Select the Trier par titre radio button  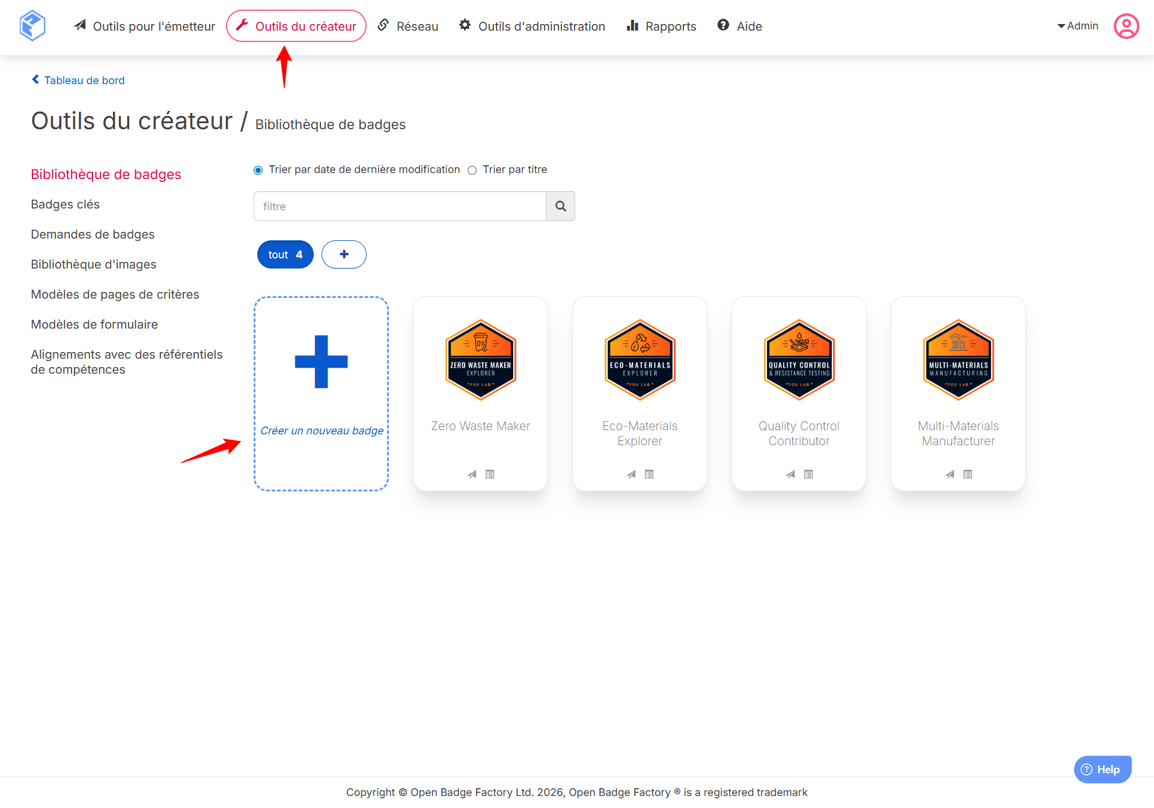click(472, 170)
